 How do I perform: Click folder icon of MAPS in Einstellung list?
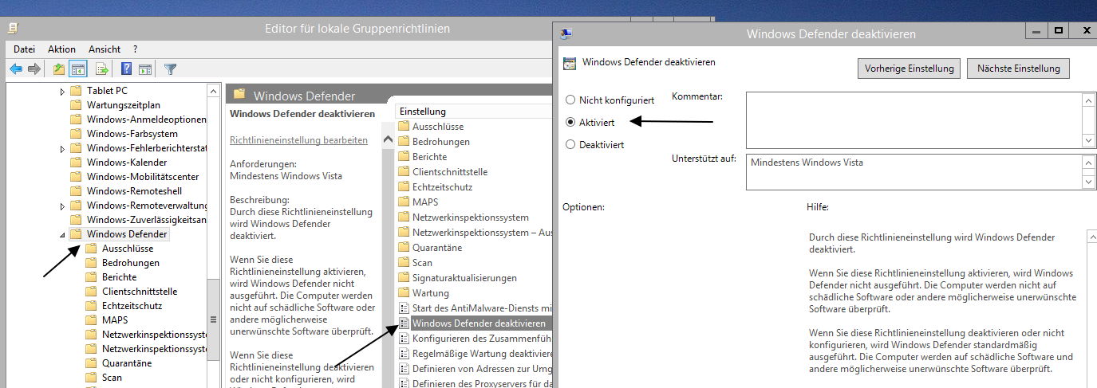click(404, 202)
